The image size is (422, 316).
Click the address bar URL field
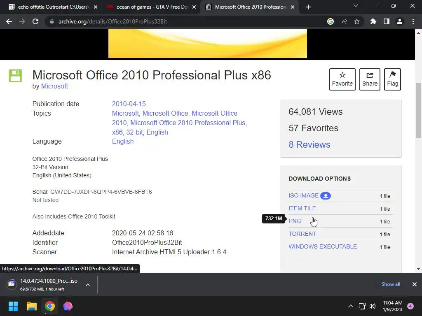pyautogui.click(x=186, y=21)
